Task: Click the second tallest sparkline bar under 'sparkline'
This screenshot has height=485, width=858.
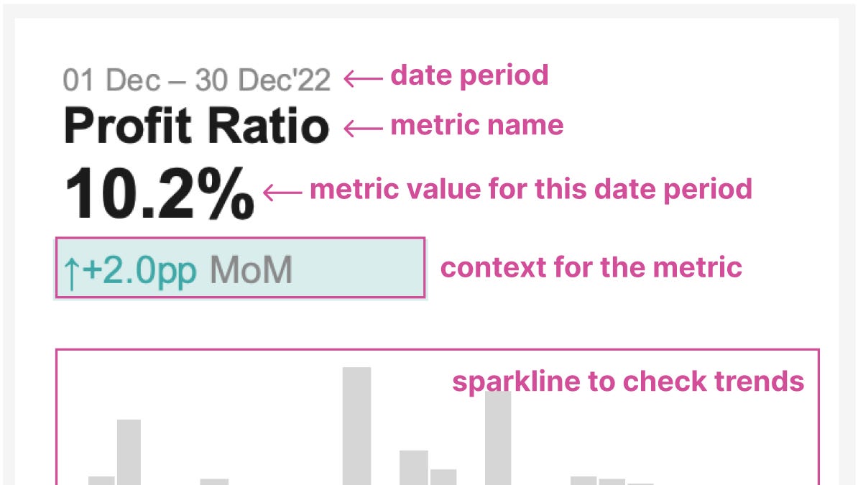Action: pyautogui.click(x=498, y=438)
